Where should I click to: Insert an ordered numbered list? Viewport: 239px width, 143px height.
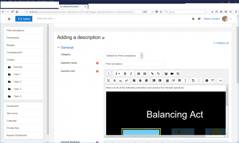pos(145,74)
